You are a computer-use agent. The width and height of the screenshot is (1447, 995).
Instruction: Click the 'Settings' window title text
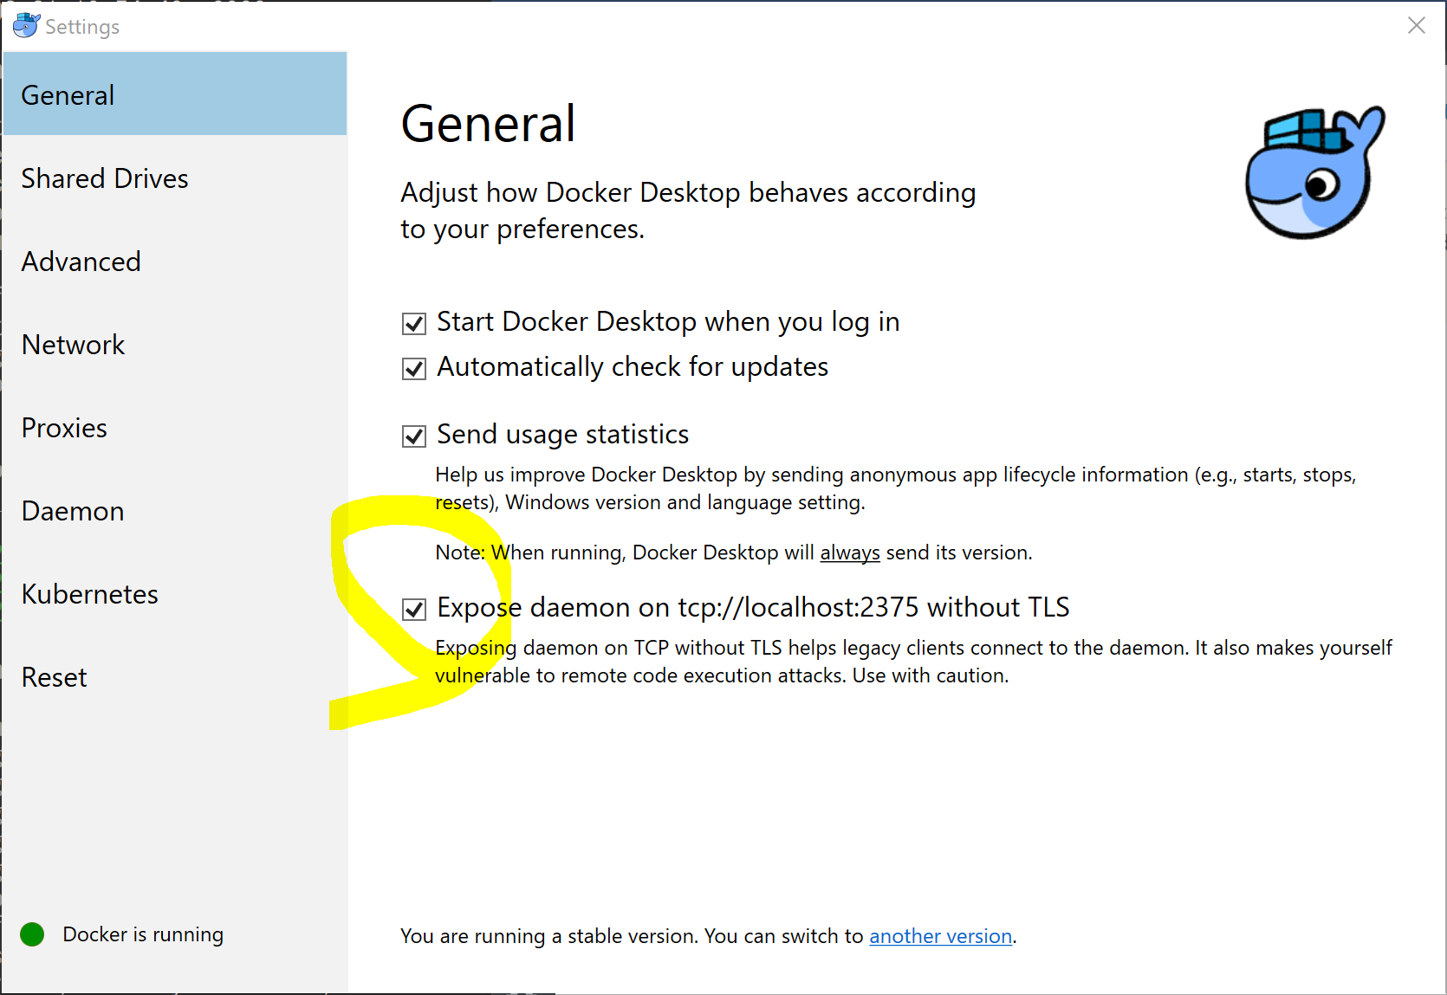click(x=82, y=27)
